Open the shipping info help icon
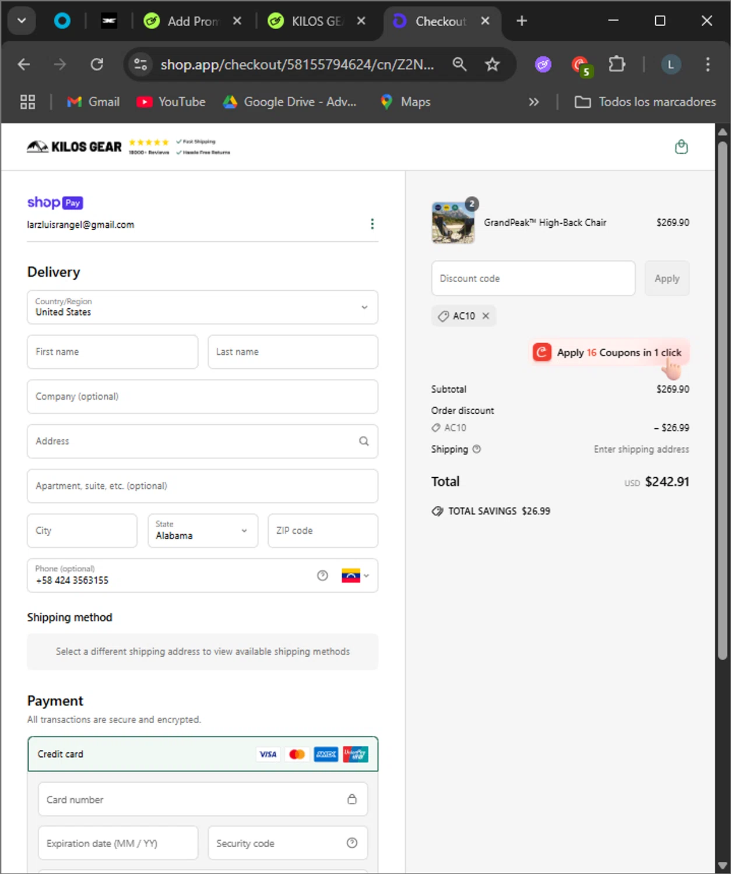This screenshot has height=874, width=731. tap(476, 449)
